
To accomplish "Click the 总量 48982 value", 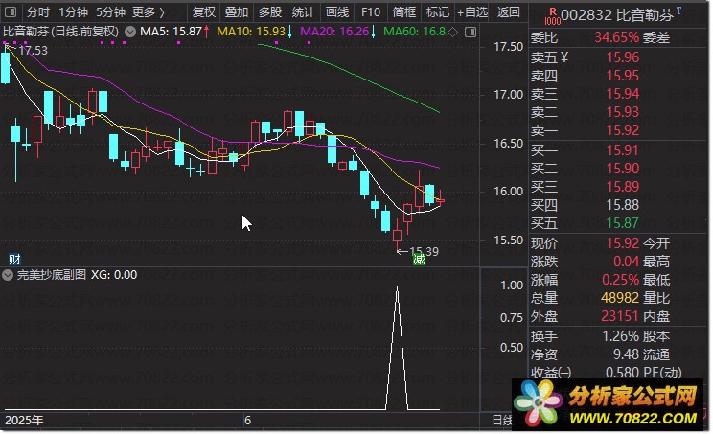I will (620, 298).
